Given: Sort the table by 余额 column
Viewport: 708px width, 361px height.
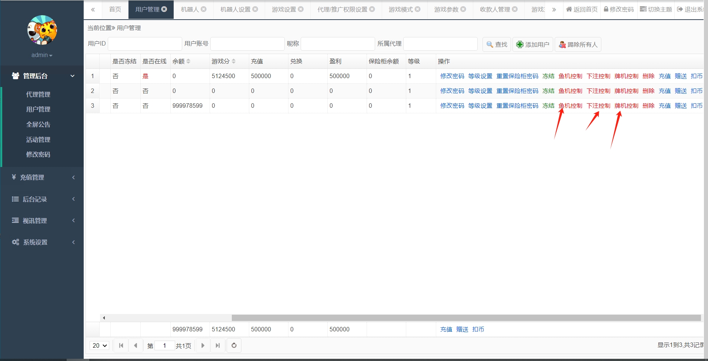Looking at the screenshot, I should point(188,61).
